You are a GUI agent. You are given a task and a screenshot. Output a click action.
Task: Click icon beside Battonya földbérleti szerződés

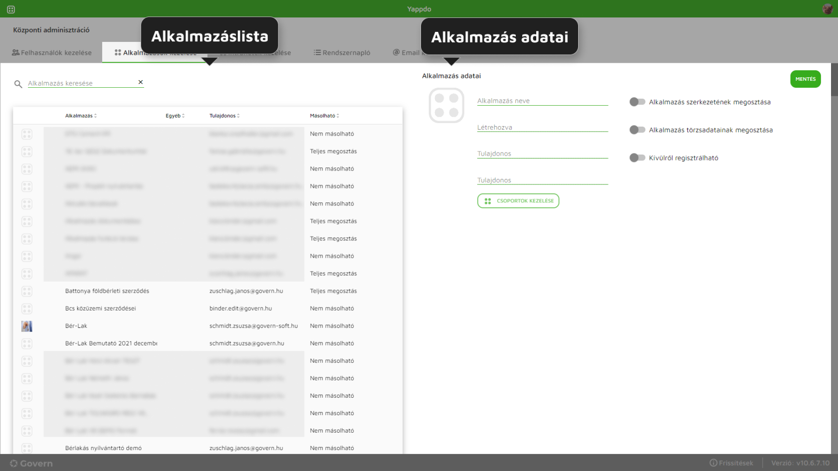click(x=27, y=292)
